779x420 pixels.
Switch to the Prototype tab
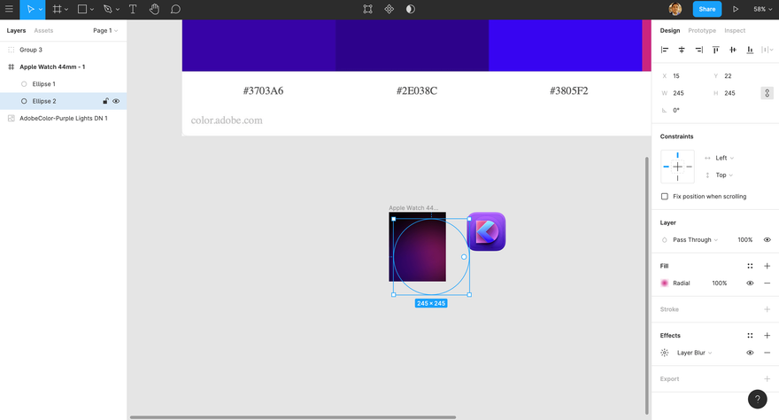click(701, 30)
